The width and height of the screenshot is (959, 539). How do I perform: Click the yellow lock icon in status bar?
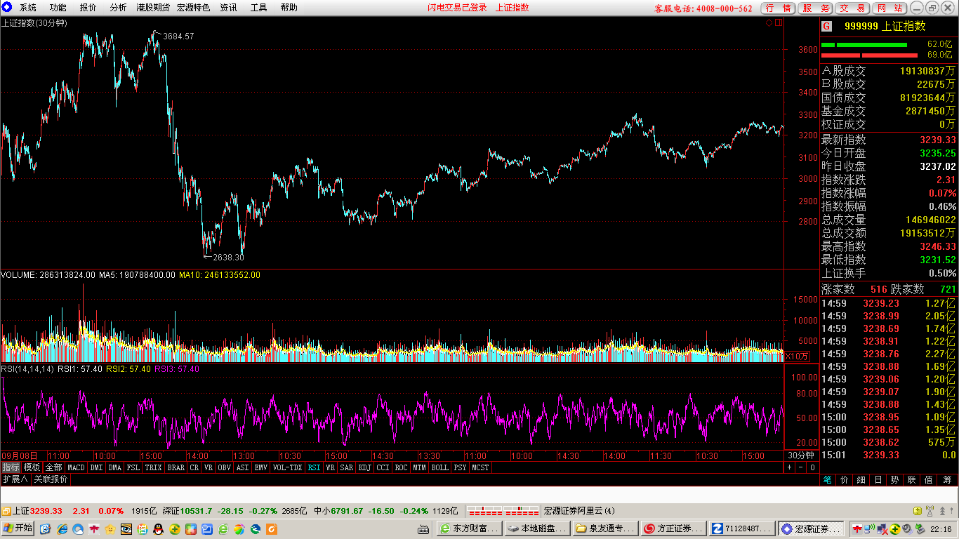coord(917,511)
